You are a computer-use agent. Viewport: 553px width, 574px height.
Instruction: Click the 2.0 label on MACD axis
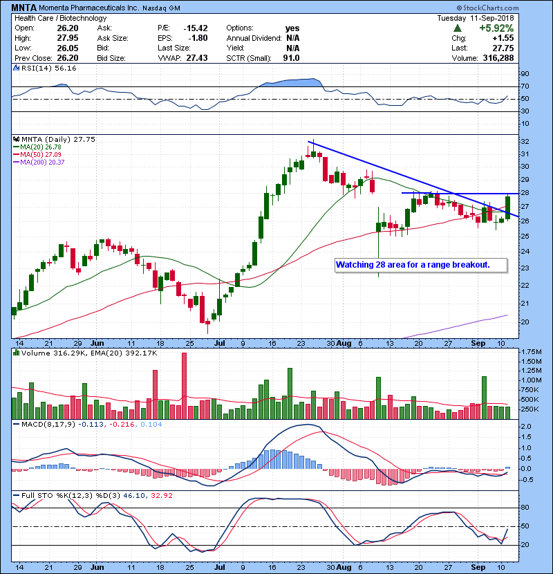[526, 427]
